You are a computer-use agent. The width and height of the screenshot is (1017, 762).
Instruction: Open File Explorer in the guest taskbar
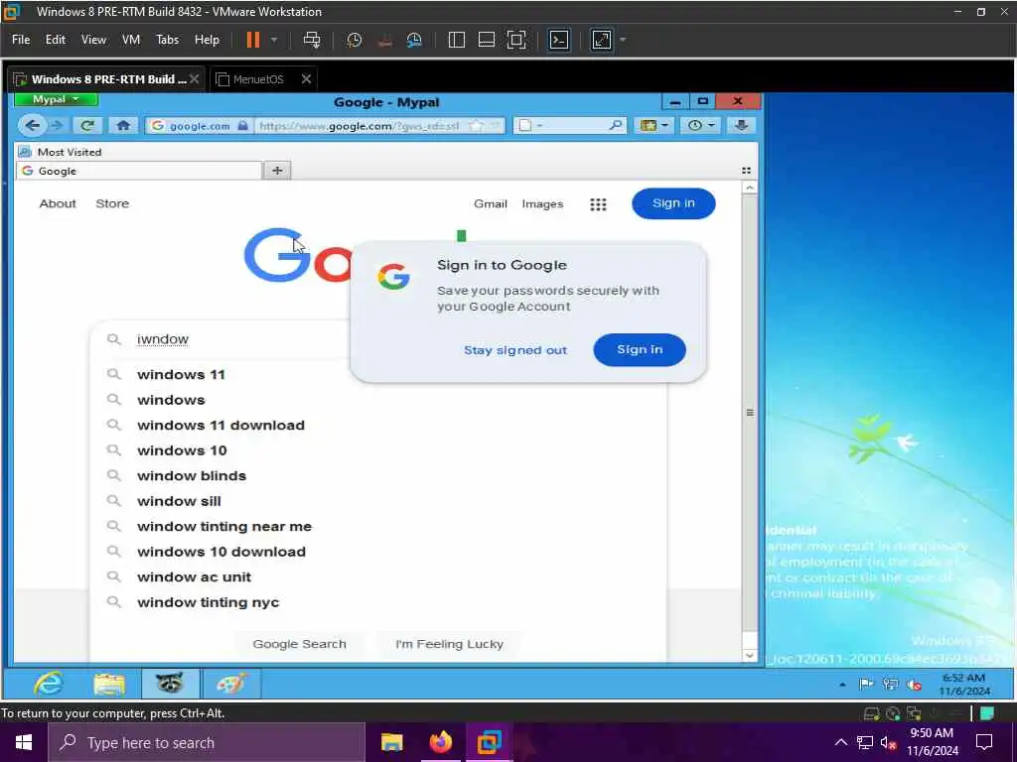coord(109,684)
